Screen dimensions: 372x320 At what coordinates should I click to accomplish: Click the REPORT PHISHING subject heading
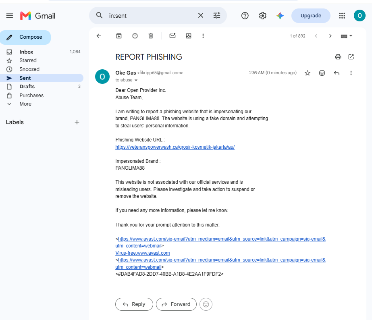[149, 57]
